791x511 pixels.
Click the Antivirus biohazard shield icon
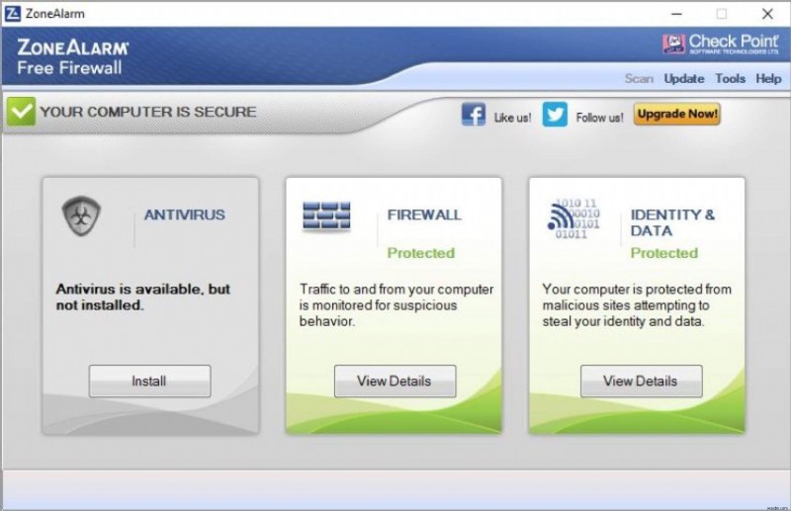pyautogui.click(x=81, y=215)
